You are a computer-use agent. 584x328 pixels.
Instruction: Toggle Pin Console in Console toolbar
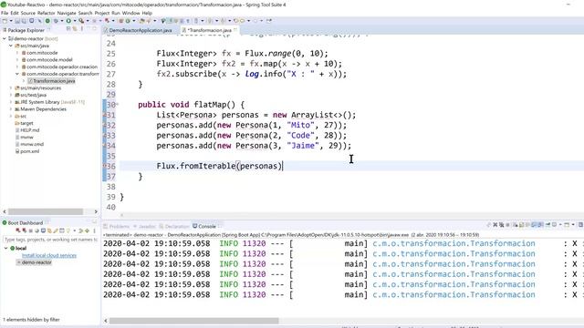coord(547,225)
